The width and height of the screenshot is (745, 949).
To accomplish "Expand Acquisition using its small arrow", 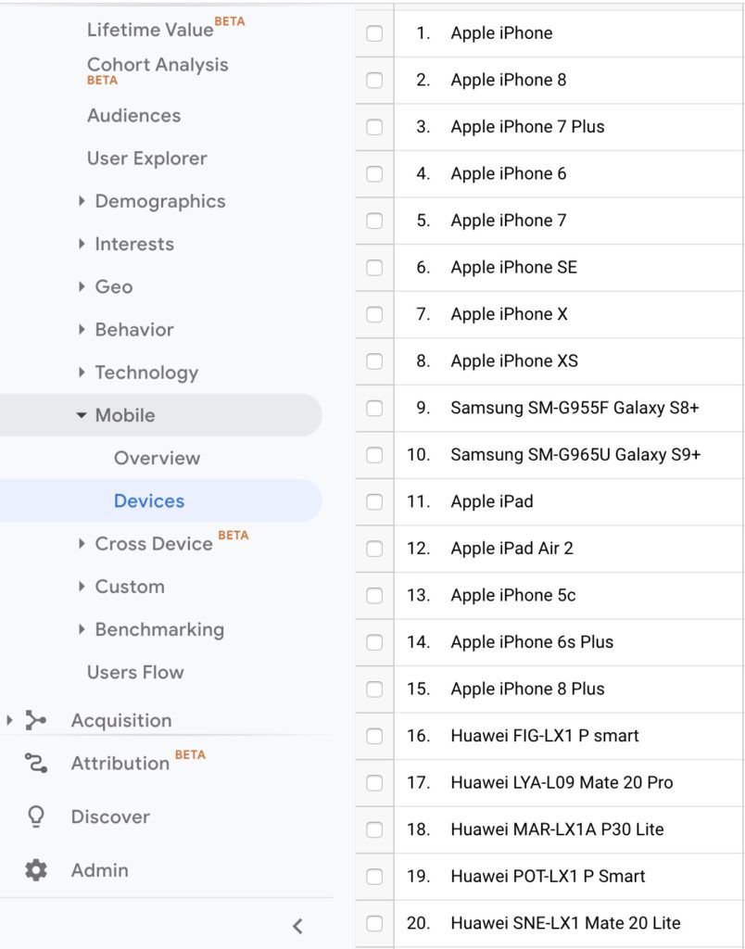I will click(x=9, y=720).
